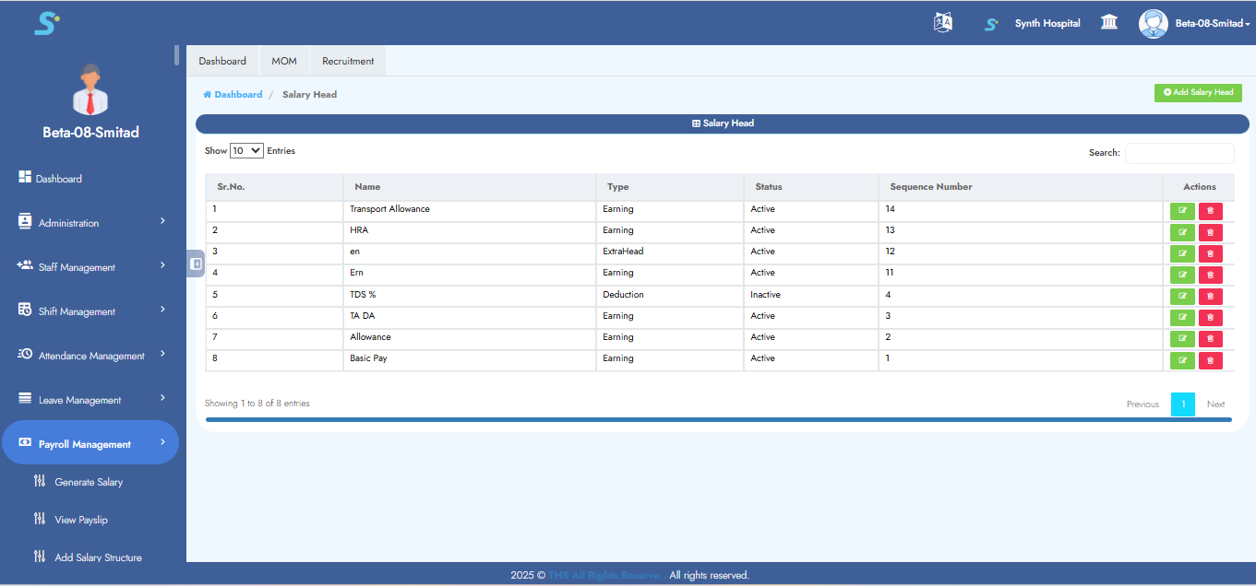The image size is (1256, 586).
Task: Click the edit icon for Transport Allowance
Action: click(1182, 210)
